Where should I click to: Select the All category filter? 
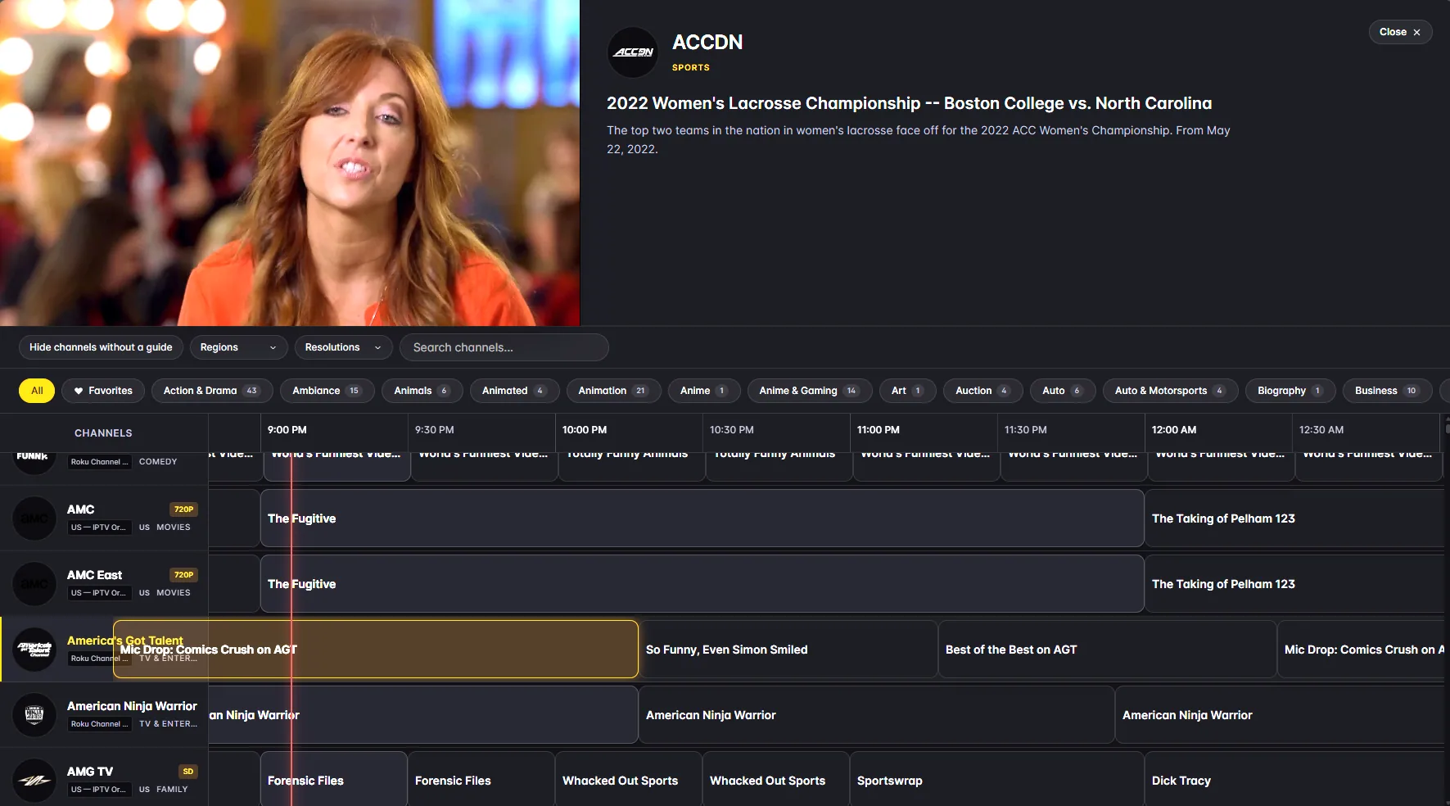click(37, 391)
